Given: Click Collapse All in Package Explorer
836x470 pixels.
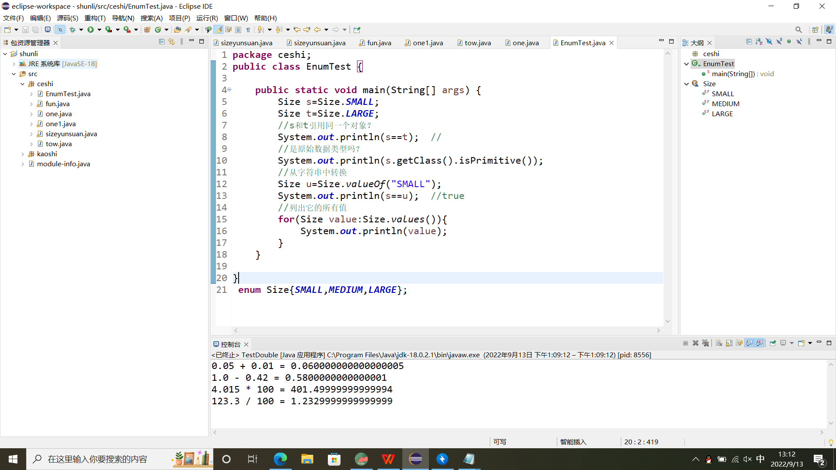Looking at the screenshot, I should (162, 42).
